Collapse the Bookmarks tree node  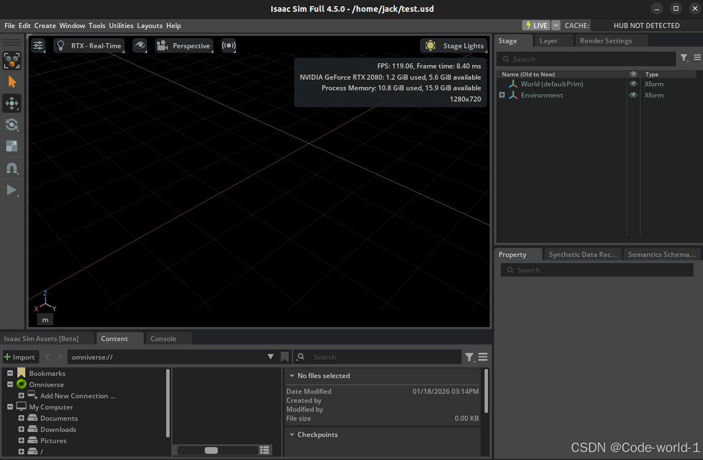coord(10,373)
